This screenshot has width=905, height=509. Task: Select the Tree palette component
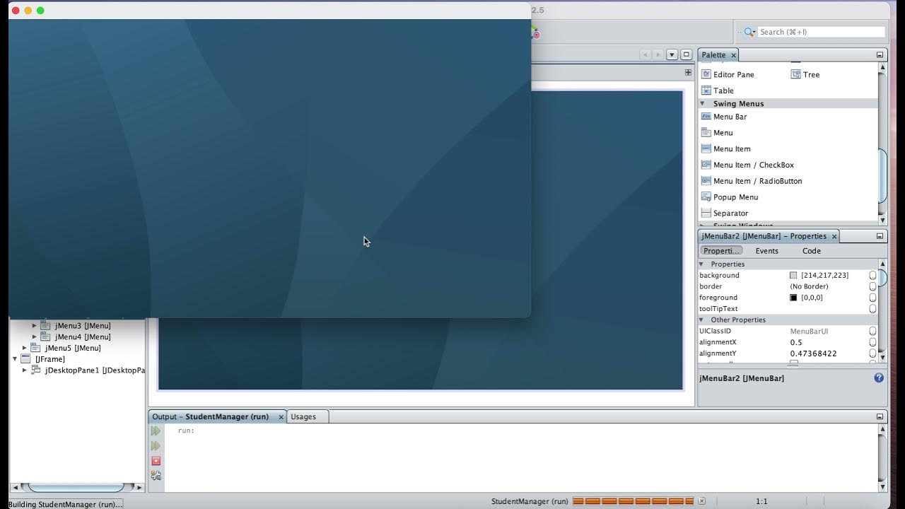point(805,74)
